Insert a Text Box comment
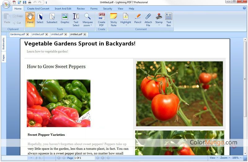The image size is (248, 162). coord(169,19)
